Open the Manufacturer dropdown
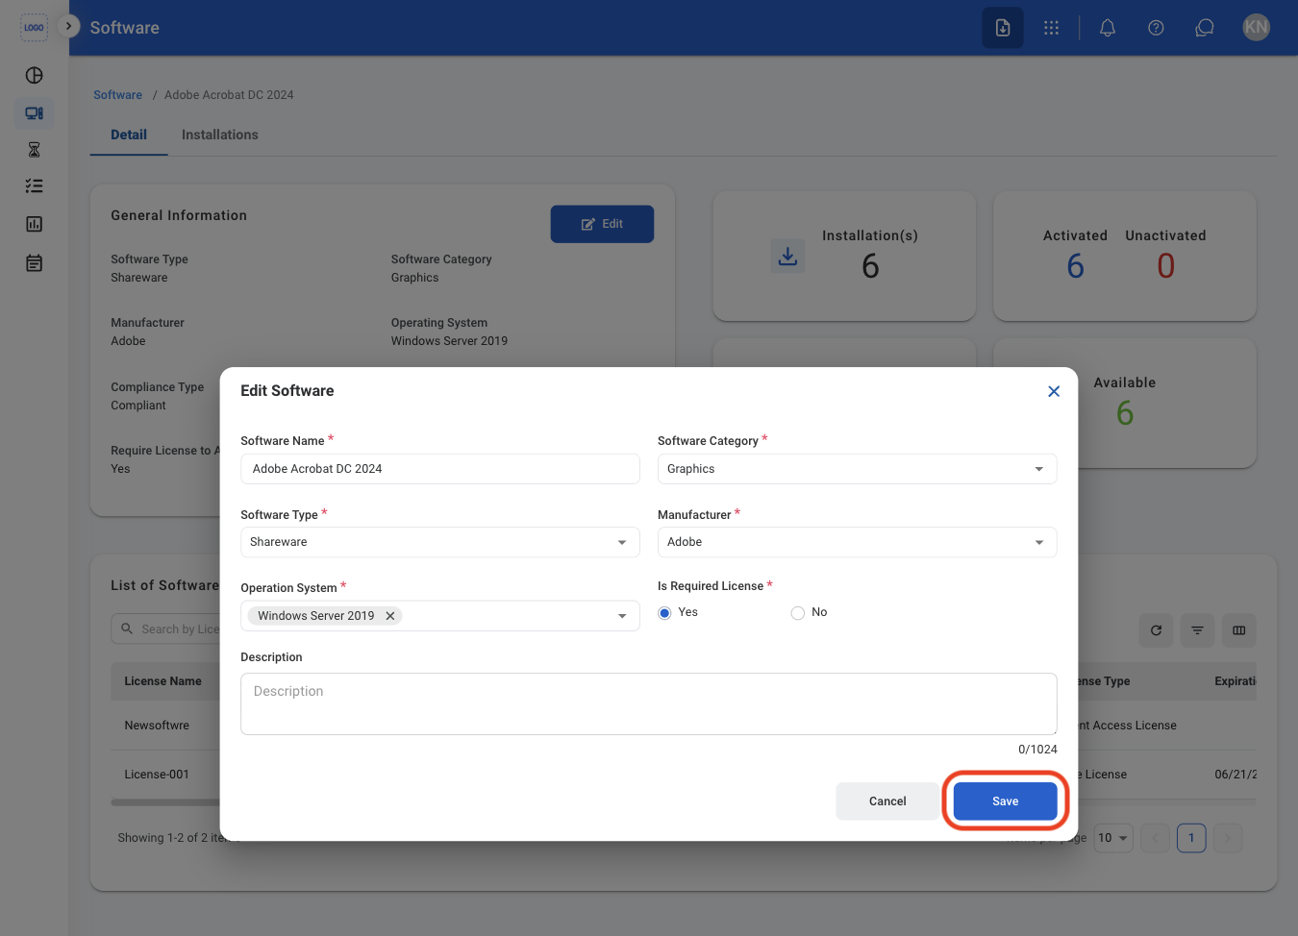This screenshot has width=1298, height=936. pos(858,542)
